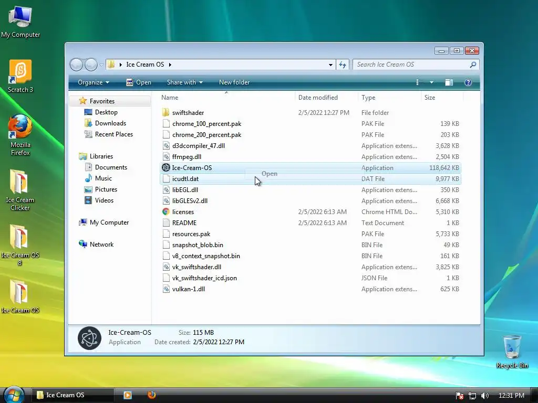Screen dimensions: 538x403
Task: Expand the breadcrumb arrow after Ice Cream OS
Action: 170,65
